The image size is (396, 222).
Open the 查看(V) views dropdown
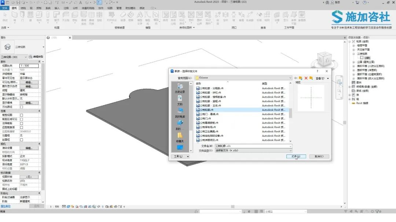pyautogui.click(x=322, y=79)
